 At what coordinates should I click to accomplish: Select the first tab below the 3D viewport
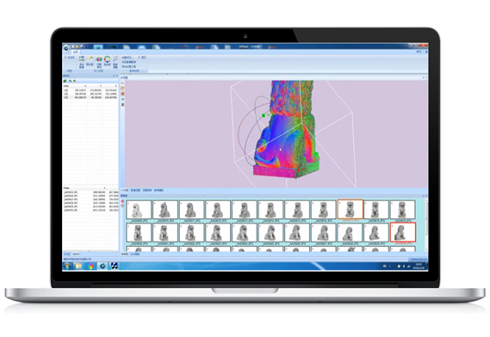click(124, 190)
